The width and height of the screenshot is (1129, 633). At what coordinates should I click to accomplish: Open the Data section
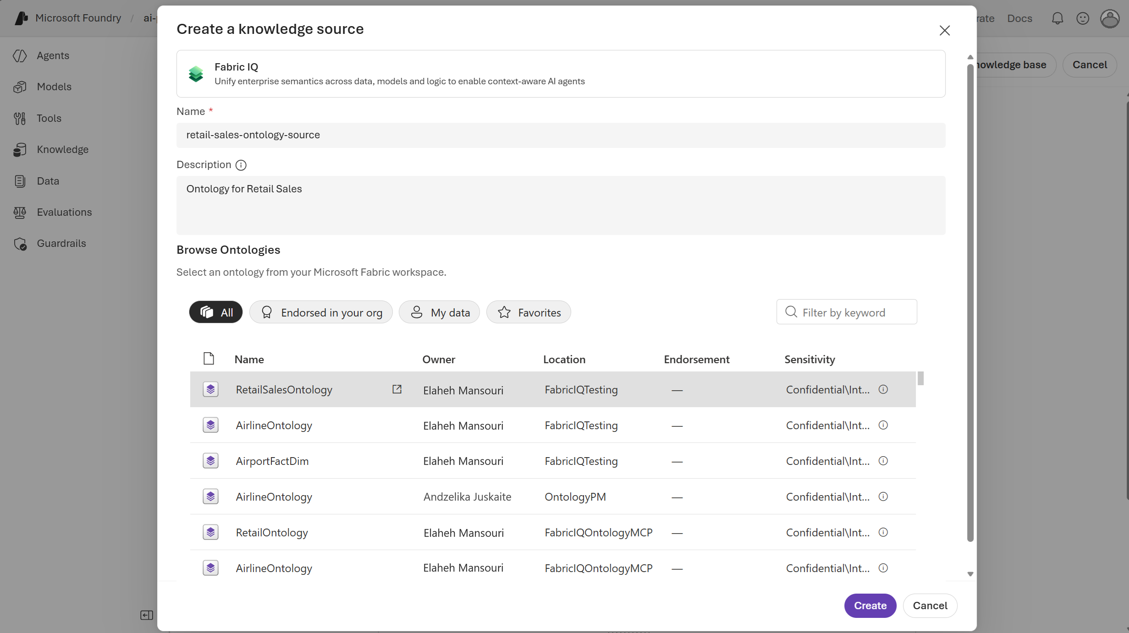pyautogui.click(x=48, y=181)
